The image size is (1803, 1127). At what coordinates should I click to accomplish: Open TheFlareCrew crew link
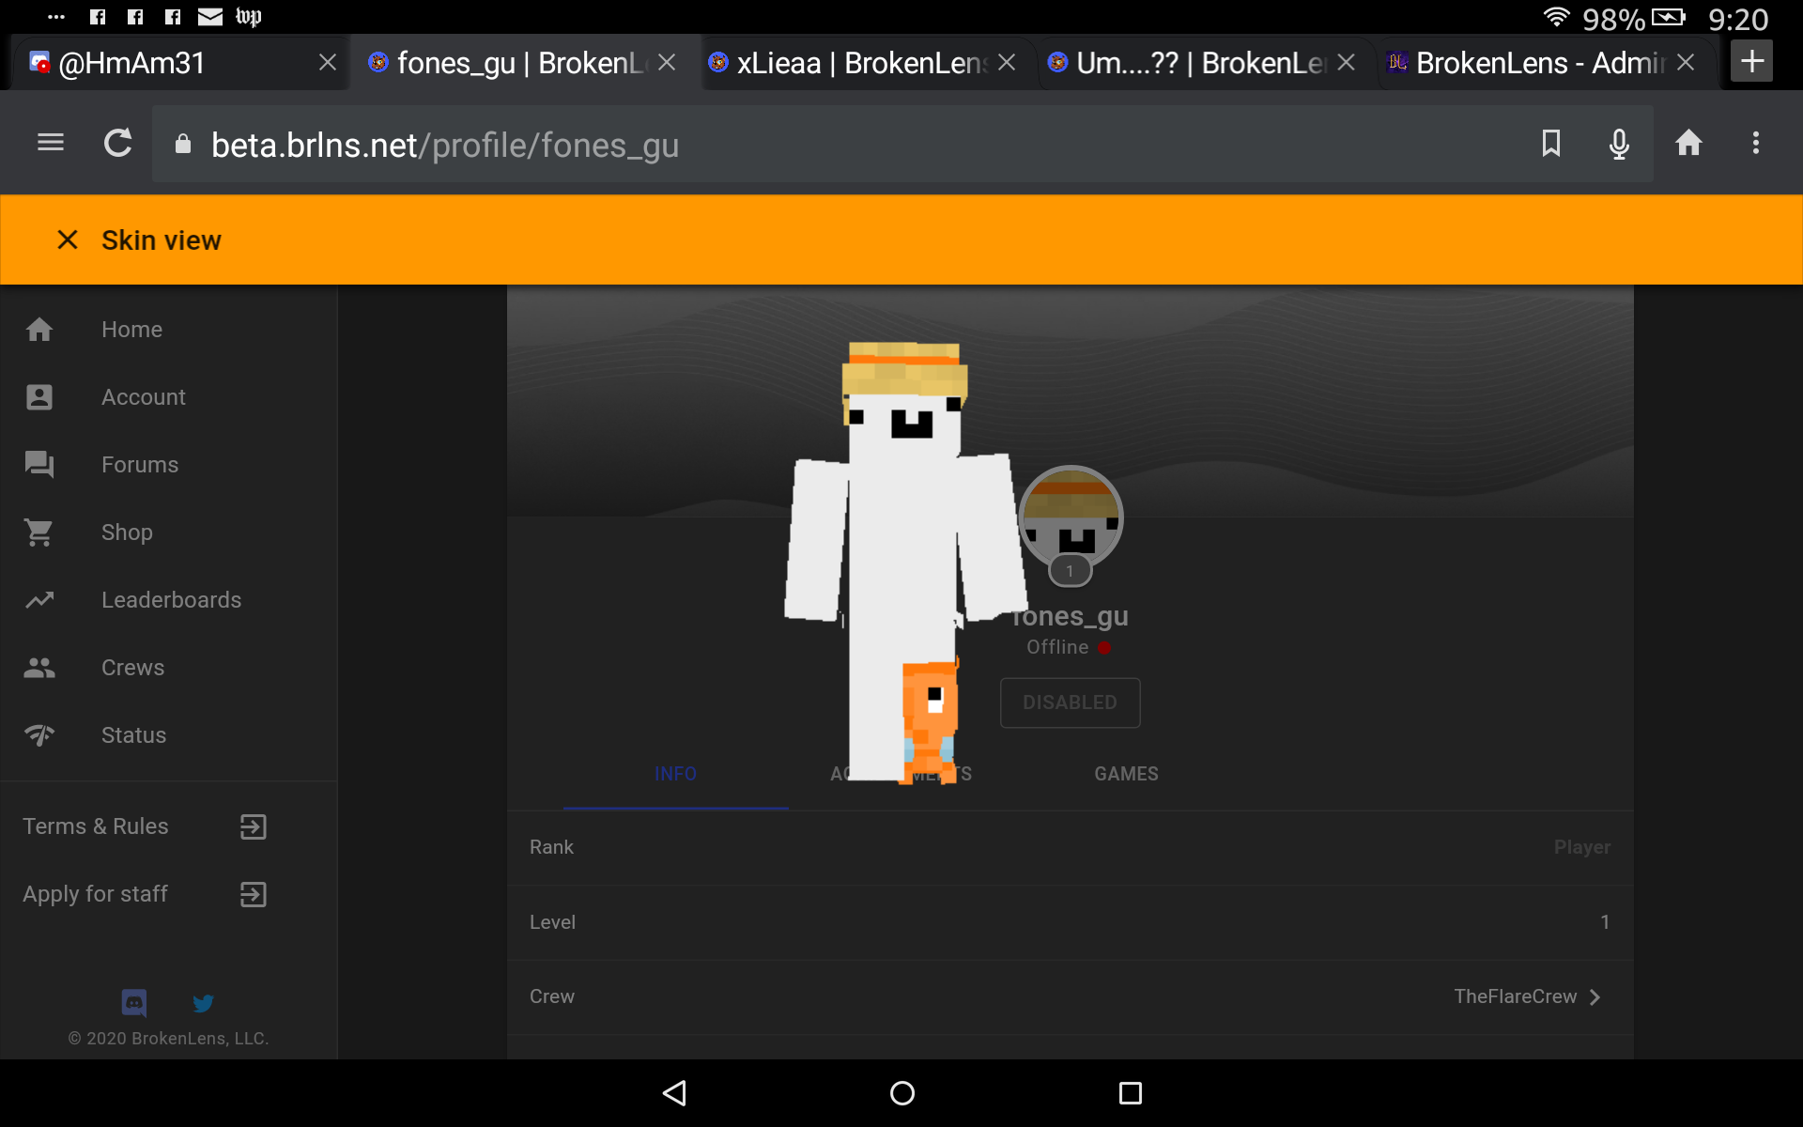(x=1515, y=996)
